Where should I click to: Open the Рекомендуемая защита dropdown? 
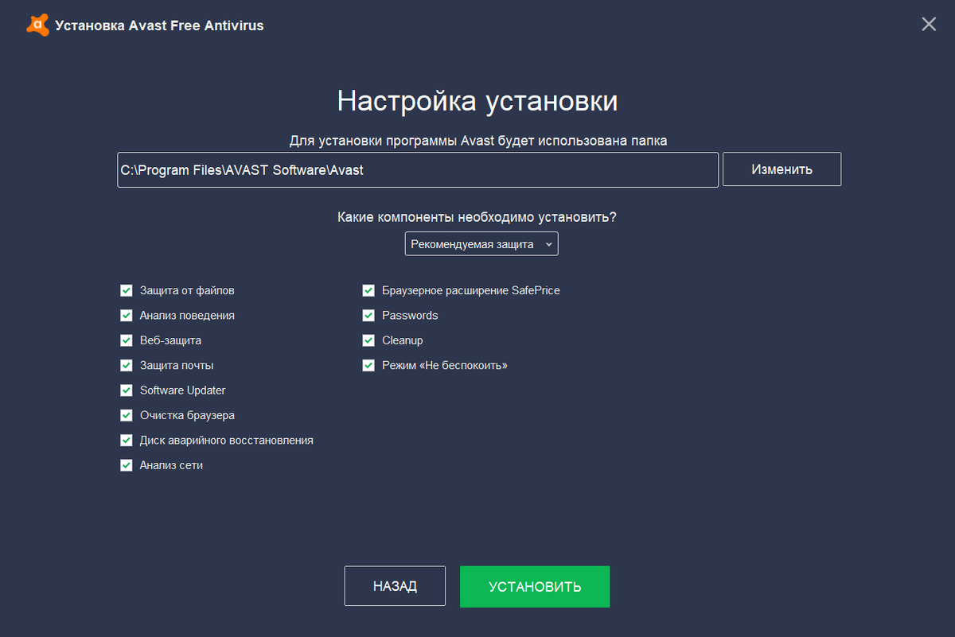click(481, 244)
